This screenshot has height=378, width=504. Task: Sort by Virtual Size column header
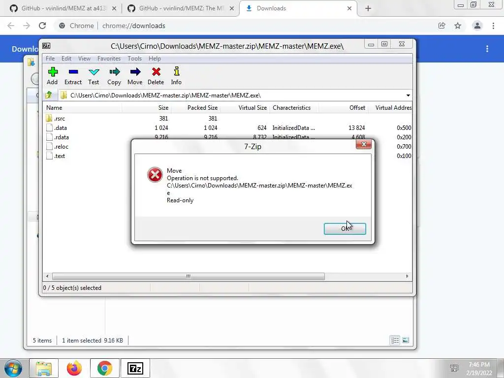[245, 108]
